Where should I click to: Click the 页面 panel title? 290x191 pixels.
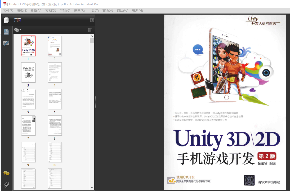[x=17, y=20]
